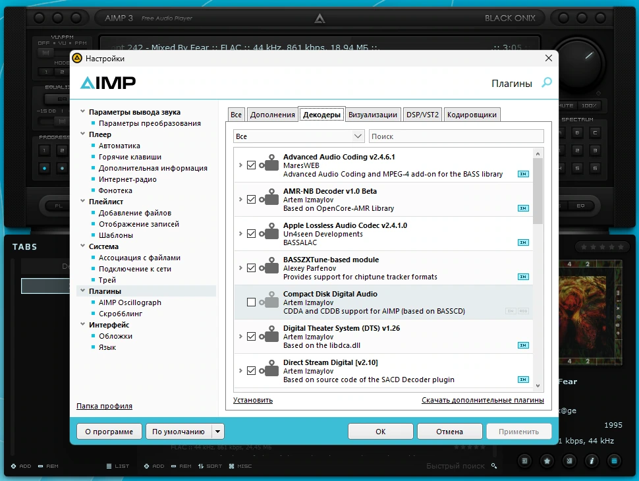Click the scrollbar down arrow in plugin list
This screenshot has width=639, height=481.
[538, 385]
